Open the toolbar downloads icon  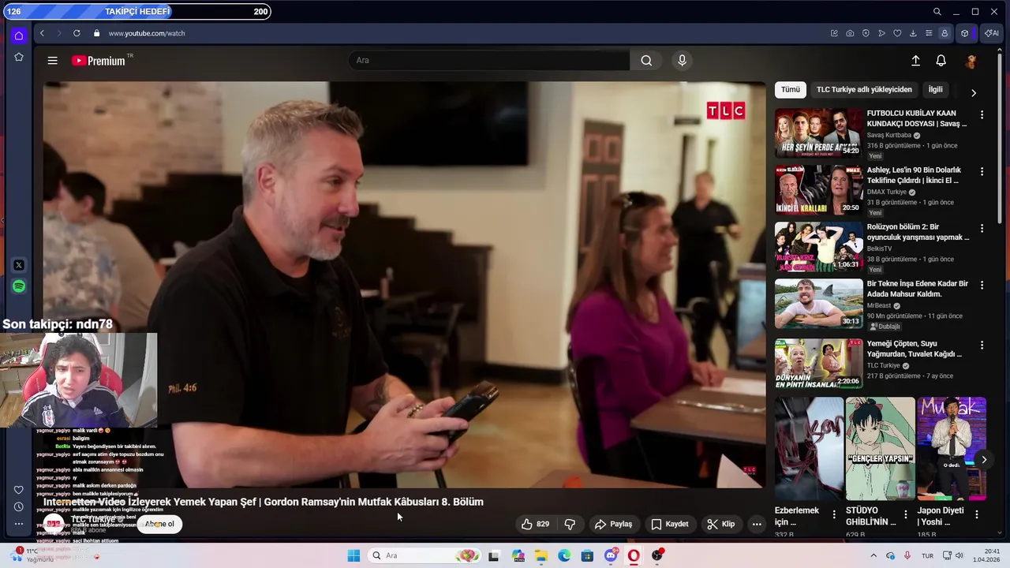(x=913, y=33)
